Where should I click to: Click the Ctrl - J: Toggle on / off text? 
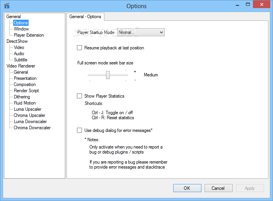click(x=112, y=113)
